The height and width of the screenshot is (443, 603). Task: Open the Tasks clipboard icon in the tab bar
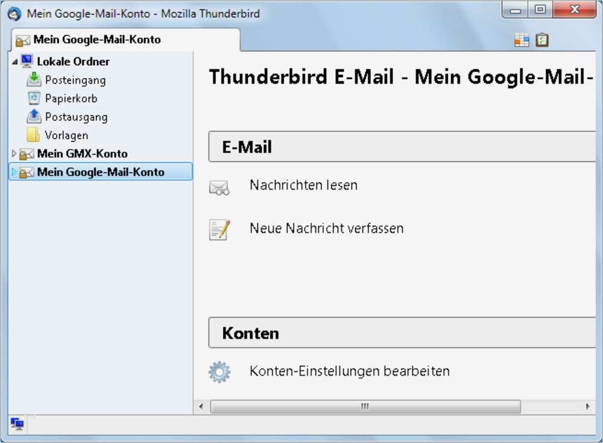point(542,40)
